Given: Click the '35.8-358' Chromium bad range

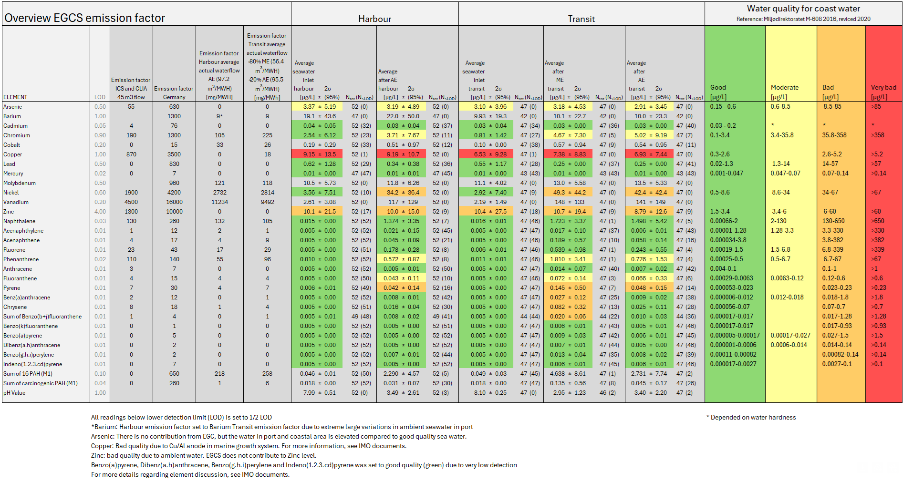Looking at the screenshot, I should 834,135.
